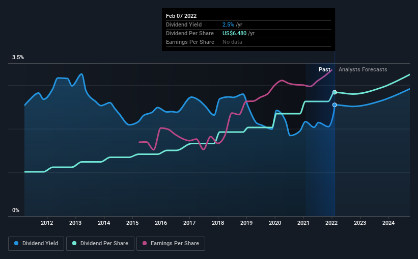Image resolution: width=418 pixels, height=259 pixels.
Task: Toggle the Dividend Yield legend button
Action: 36,244
